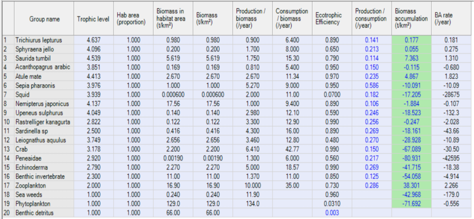Click Sepia pharaonis production/consumption value 0.586
Viewport: 474px width, 219px height.
[x=372, y=86]
